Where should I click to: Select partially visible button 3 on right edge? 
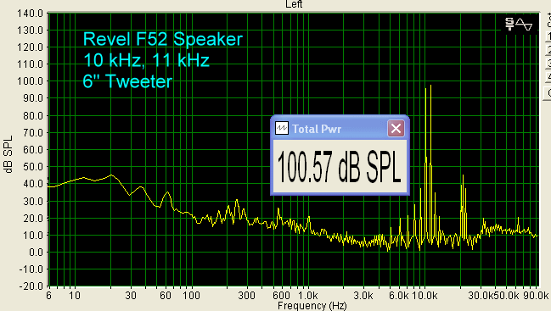pyautogui.click(x=548, y=63)
